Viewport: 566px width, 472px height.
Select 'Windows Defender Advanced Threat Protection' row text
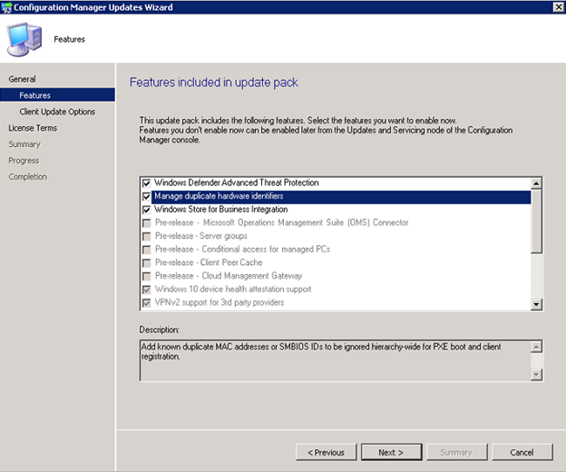pyautogui.click(x=237, y=182)
